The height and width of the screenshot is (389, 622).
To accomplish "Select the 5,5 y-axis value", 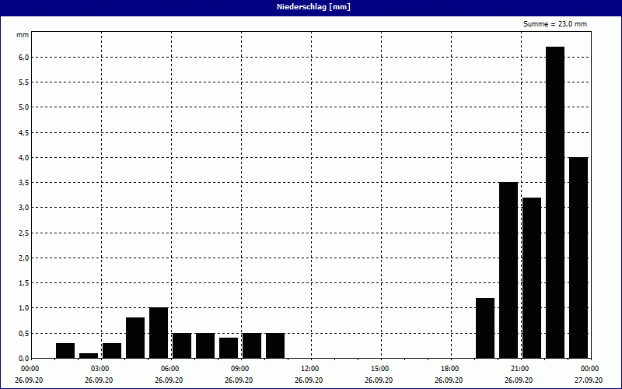I will 24,82.
